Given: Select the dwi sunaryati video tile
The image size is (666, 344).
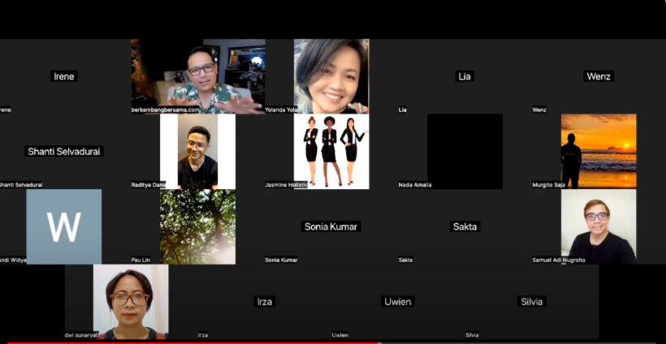Looking at the screenshot, I should (x=131, y=301).
